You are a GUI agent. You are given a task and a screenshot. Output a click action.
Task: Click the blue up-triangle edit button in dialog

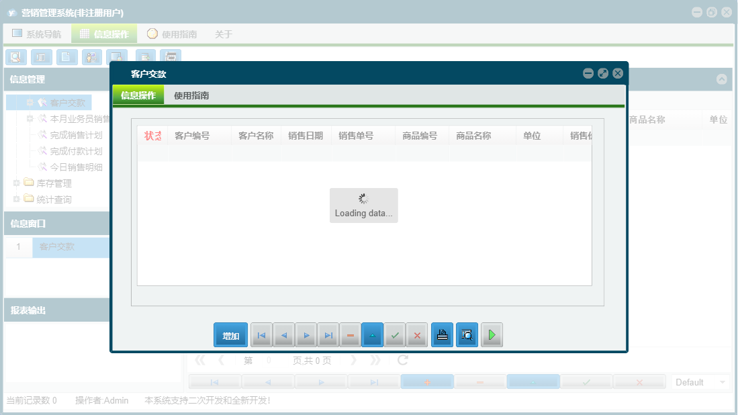tap(372, 335)
